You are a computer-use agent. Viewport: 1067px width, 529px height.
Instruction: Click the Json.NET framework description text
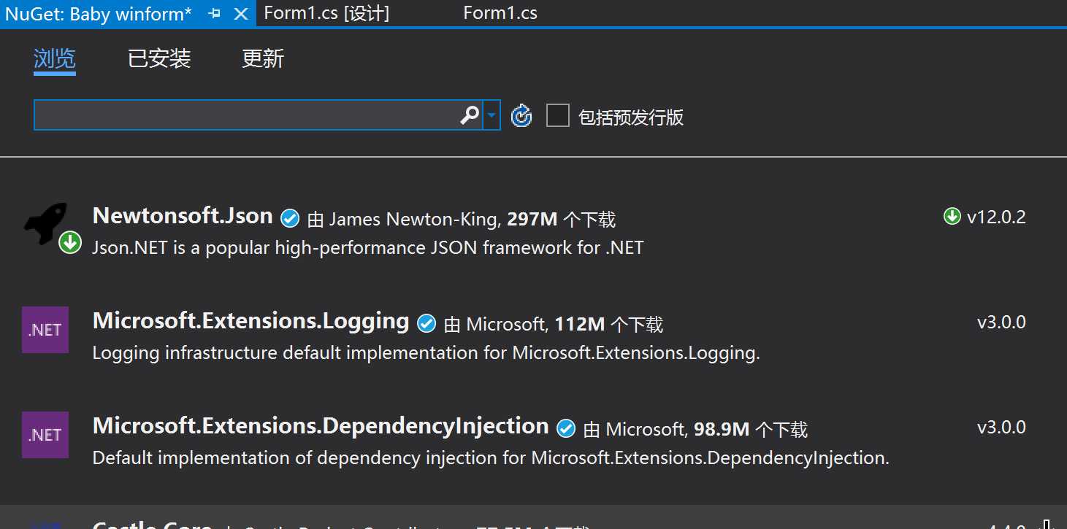pyautogui.click(x=368, y=248)
